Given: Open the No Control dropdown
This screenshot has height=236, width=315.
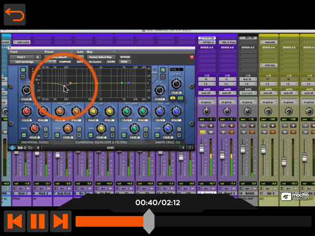Looking at the screenshot, I should click(96, 62).
